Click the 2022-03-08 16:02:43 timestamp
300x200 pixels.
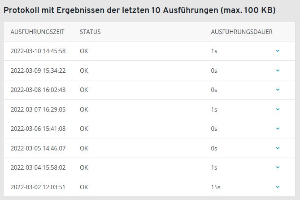pyautogui.click(x=38, y=90)
